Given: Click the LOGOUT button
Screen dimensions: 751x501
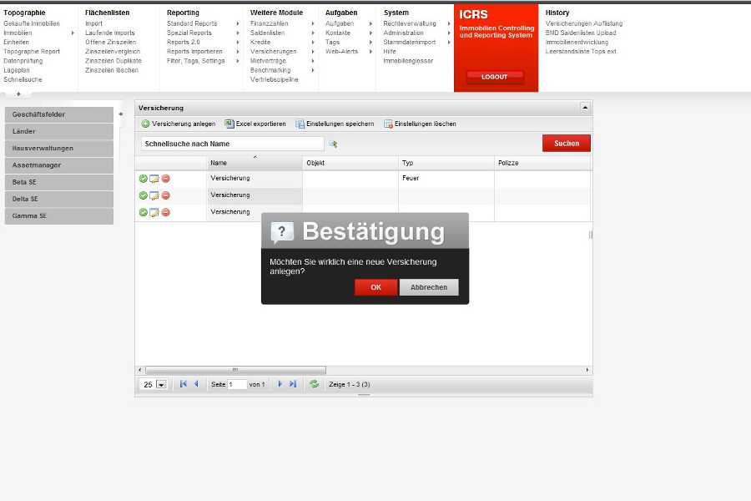Looking at the screenshot, I should (x=495, y=77).
